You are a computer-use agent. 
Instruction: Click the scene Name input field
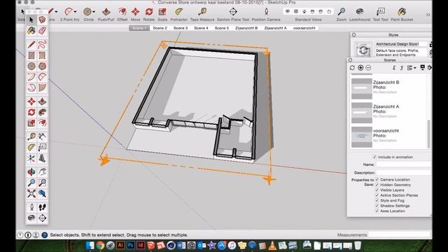click(403, 164)
